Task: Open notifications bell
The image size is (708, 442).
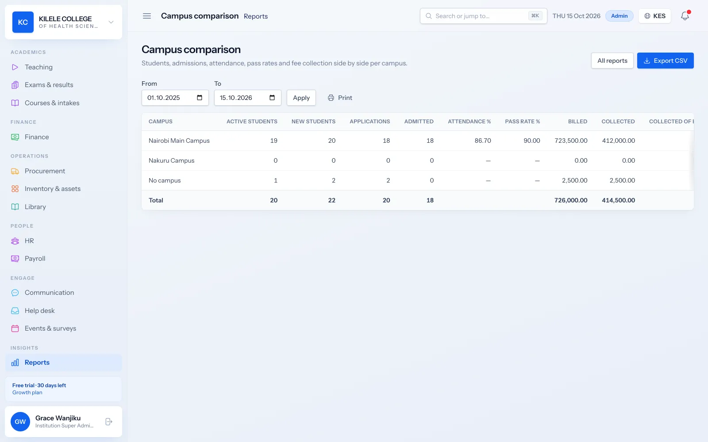Action: point(685,16)
